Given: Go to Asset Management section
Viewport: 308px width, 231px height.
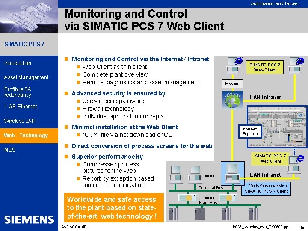Looking at the screenshot, I should pos(27,77).
